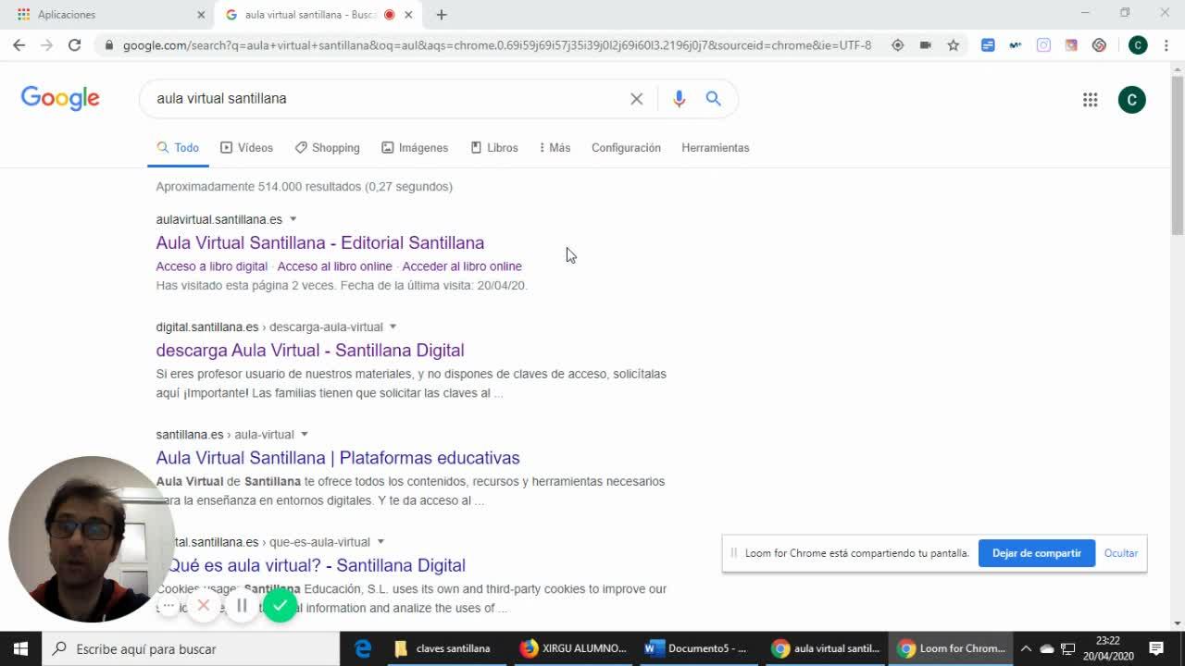Screen dimensions: 1185x666
Task: Open the Chrome profile avatar in the toolbar
Action: (x=1138, y=44)
